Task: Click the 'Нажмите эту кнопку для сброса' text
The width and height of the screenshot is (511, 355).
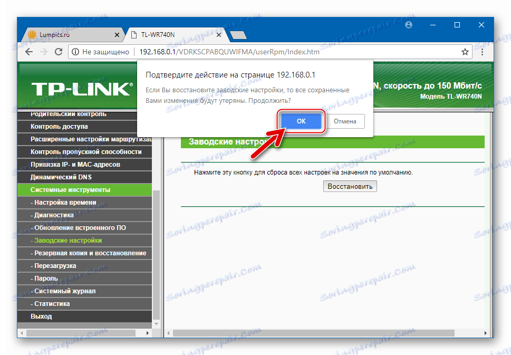Action: tap(303, 172)
